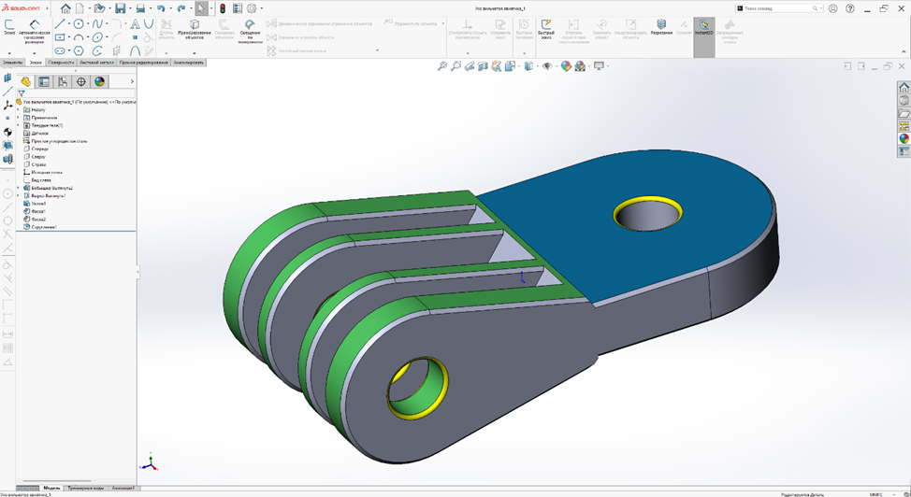Toggle the Sketch button (Эскиз)
Viewport: 911px width, 497px height.
(x=9, y=27)
